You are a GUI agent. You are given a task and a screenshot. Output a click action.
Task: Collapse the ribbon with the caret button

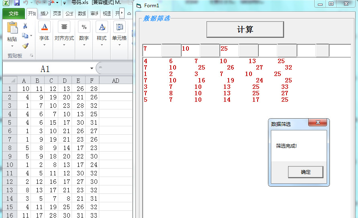[129, 14]
